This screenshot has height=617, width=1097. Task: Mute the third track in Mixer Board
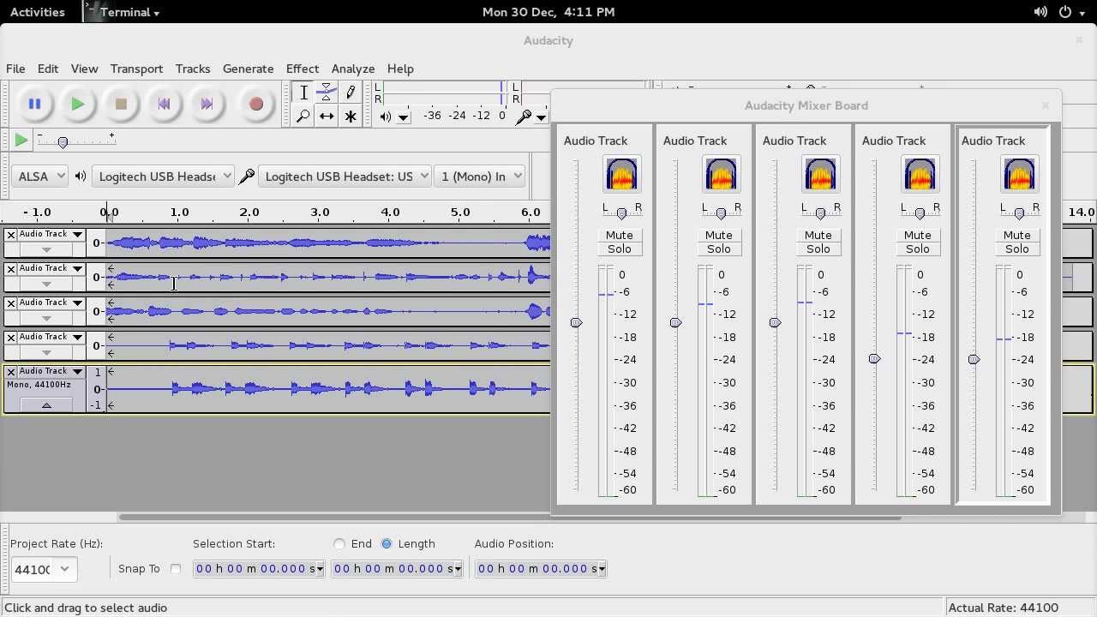tap(818, 235)
